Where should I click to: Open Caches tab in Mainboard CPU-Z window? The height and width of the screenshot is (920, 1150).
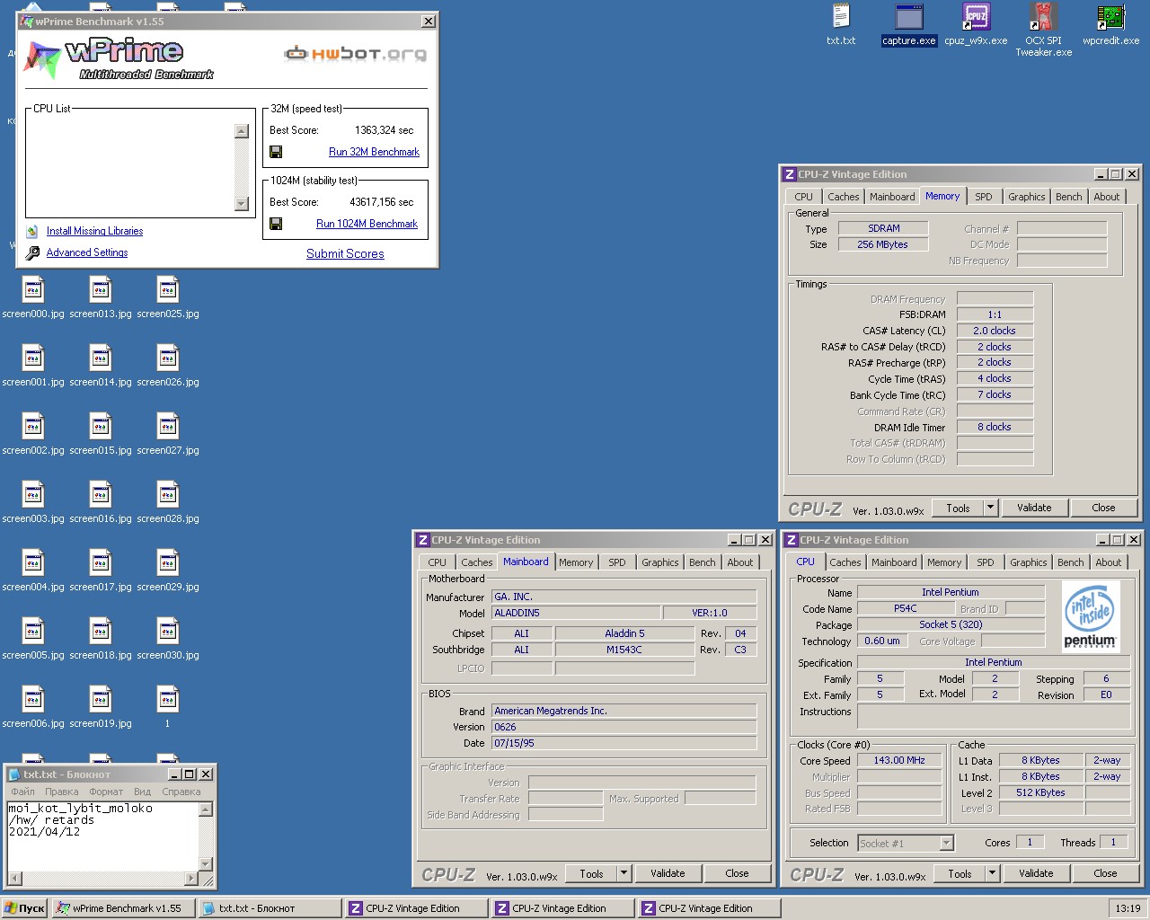[477, 562]
